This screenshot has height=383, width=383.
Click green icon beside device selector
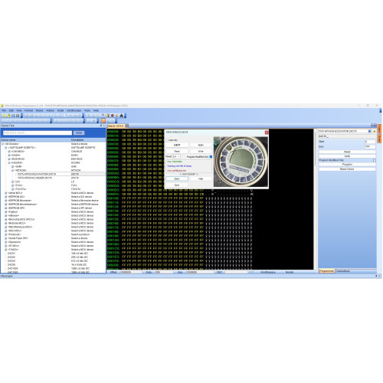(375, 131)
